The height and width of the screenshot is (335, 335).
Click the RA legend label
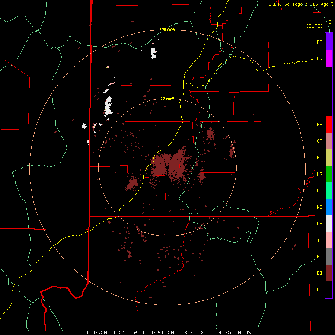[319, 191]
